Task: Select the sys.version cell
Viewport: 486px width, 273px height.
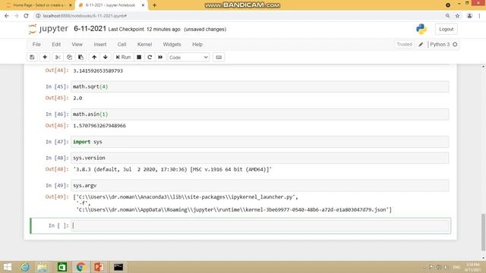Action: [260, 158]
